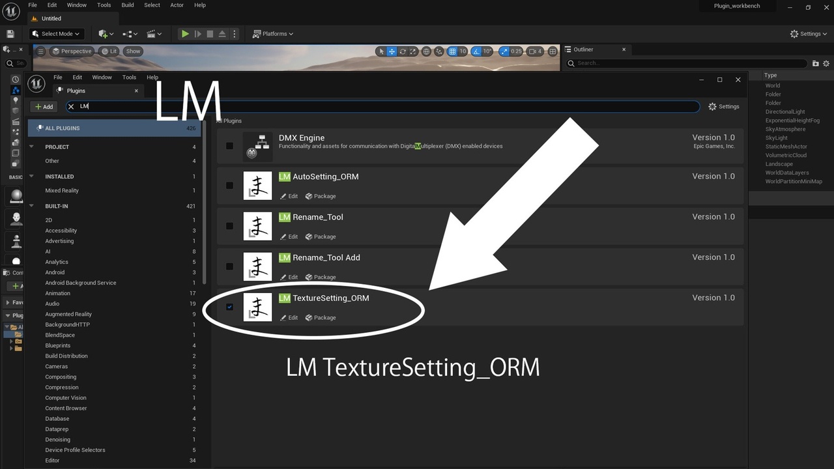Switch the Lit view mode
834x469 pixels.
tap(109, 51)
